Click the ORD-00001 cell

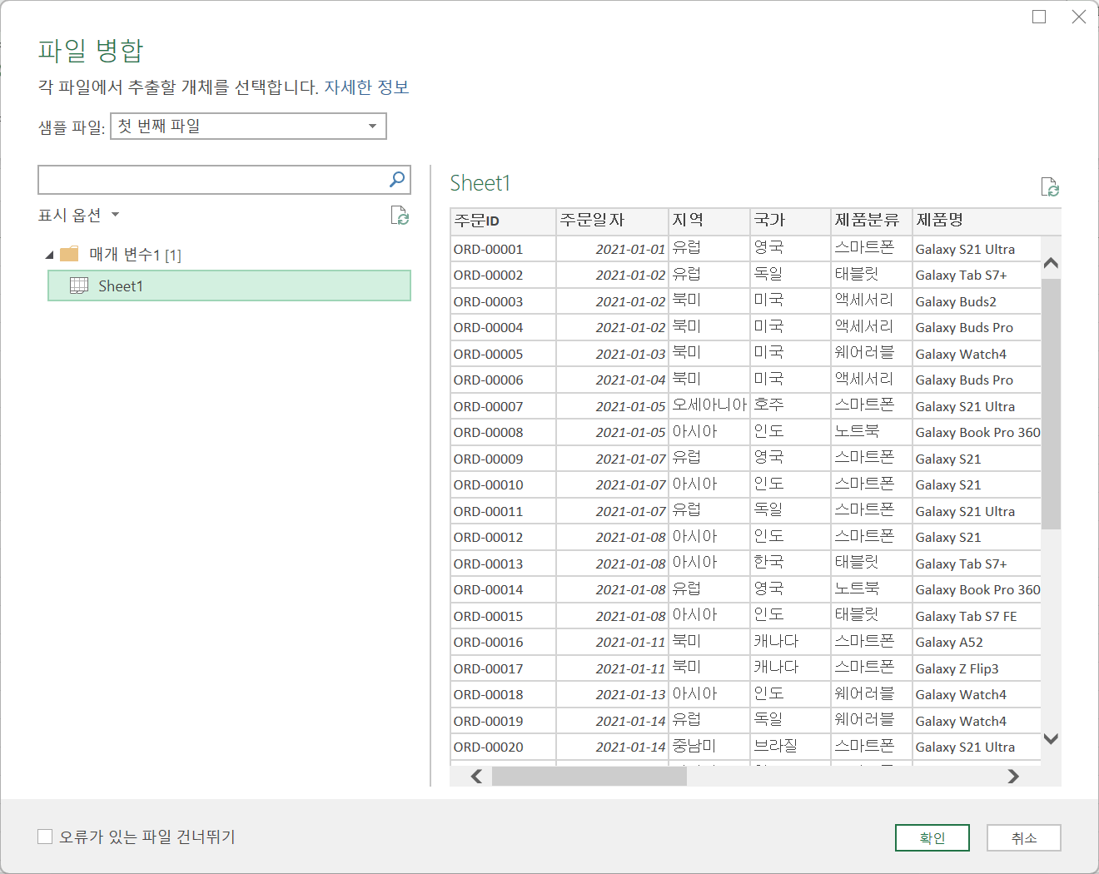[503, 249]
